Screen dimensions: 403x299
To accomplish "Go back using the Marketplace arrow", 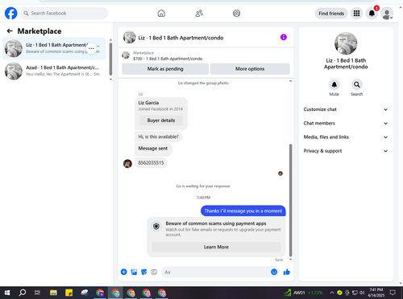I will coord(10,31).
